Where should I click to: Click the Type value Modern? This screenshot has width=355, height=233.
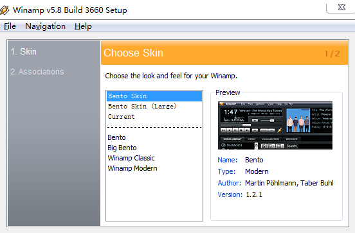pyautogui.click(x=257, y=171)
